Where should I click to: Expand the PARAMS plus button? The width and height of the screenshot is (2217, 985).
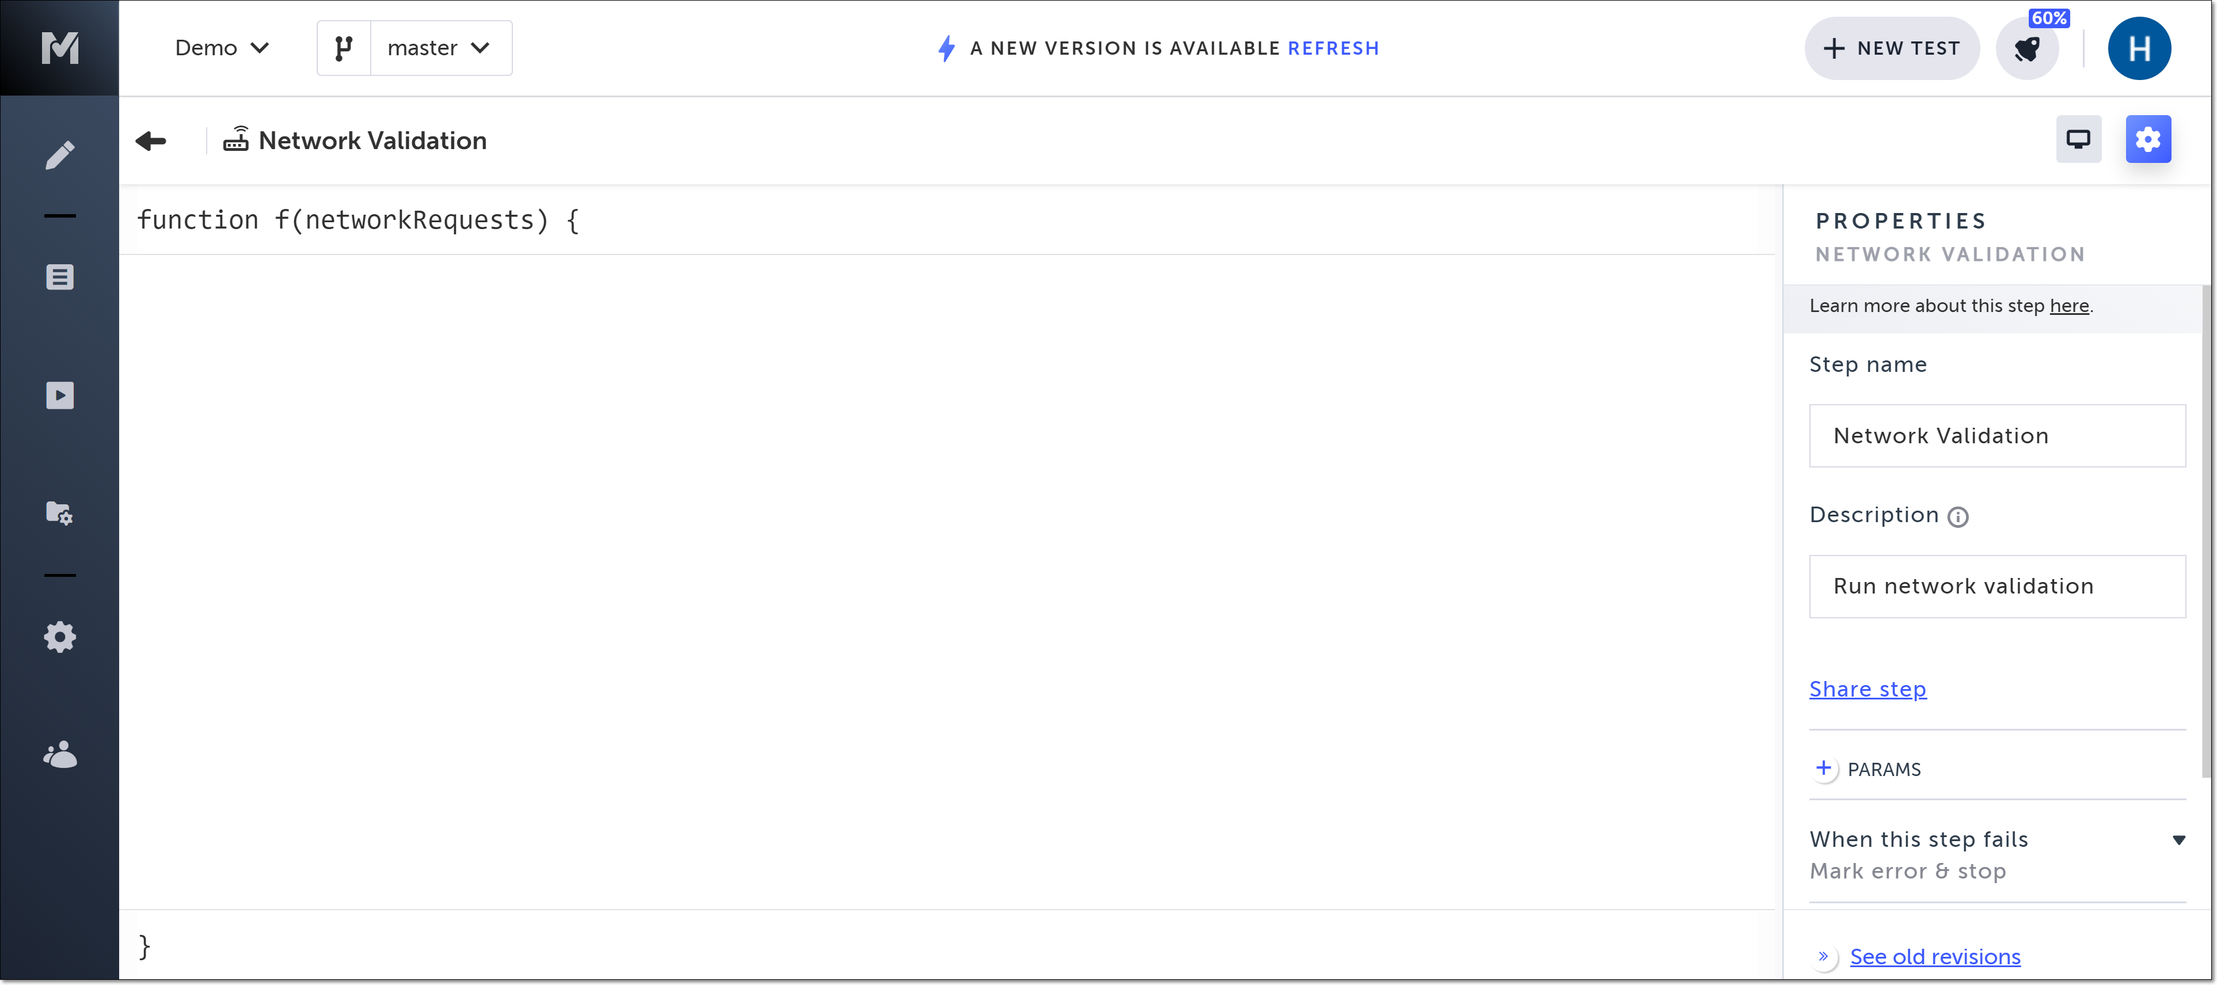[1823, 768]
